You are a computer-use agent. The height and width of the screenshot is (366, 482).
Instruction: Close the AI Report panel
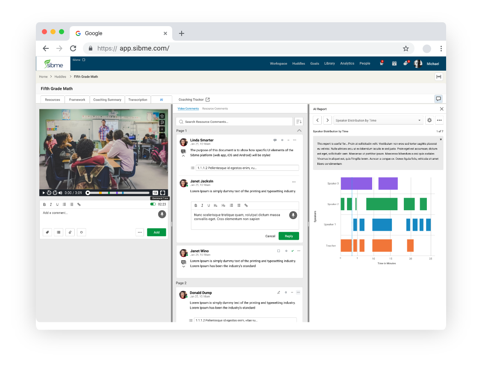441,109
